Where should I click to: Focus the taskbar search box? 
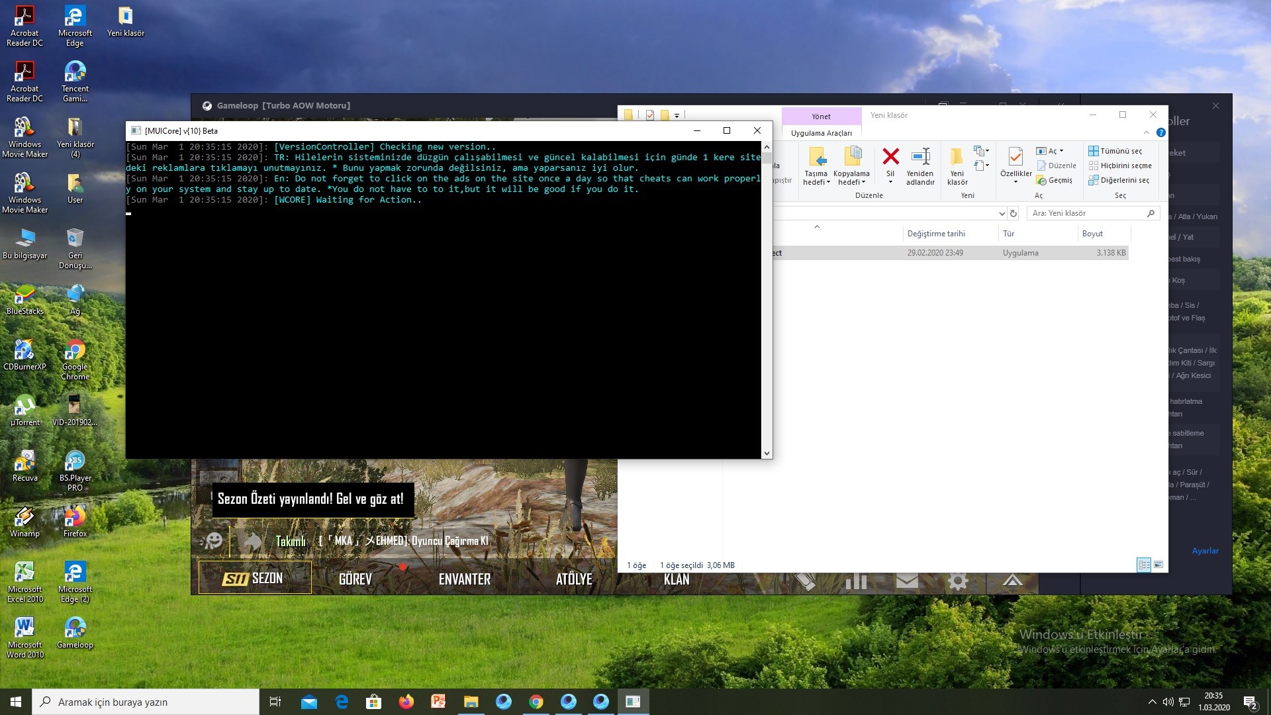coord(146,702)
